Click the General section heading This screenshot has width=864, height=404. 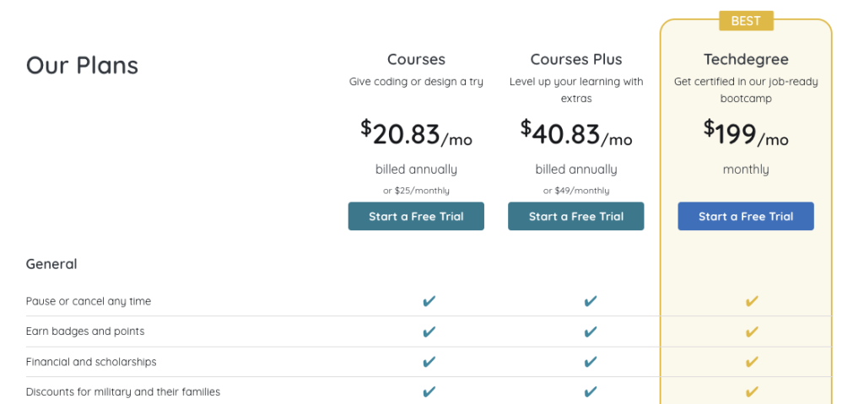point(51,264)
